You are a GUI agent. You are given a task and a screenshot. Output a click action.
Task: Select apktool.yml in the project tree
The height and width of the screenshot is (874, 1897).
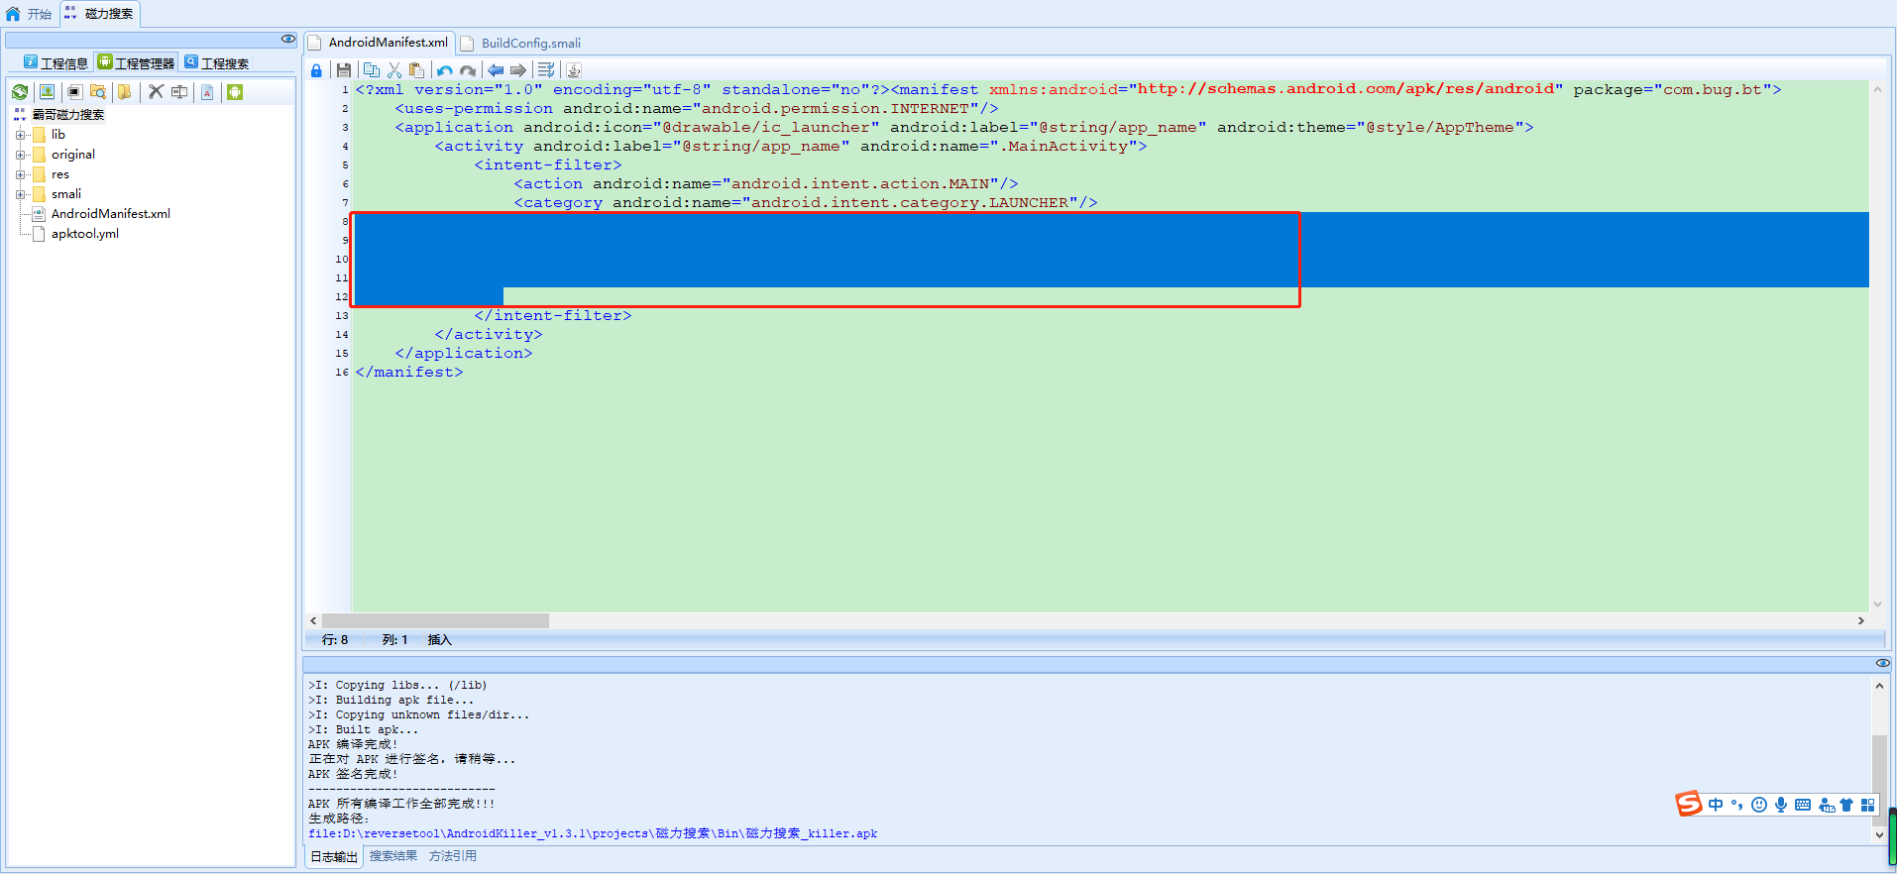click(x=85, y=234)
